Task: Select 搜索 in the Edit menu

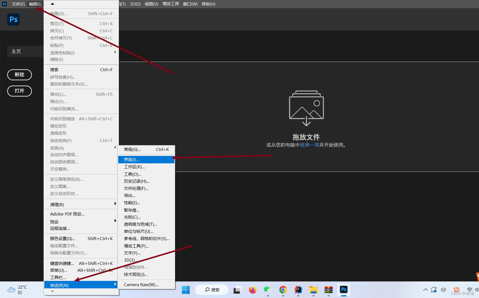Action: click(x=81, y=70)
